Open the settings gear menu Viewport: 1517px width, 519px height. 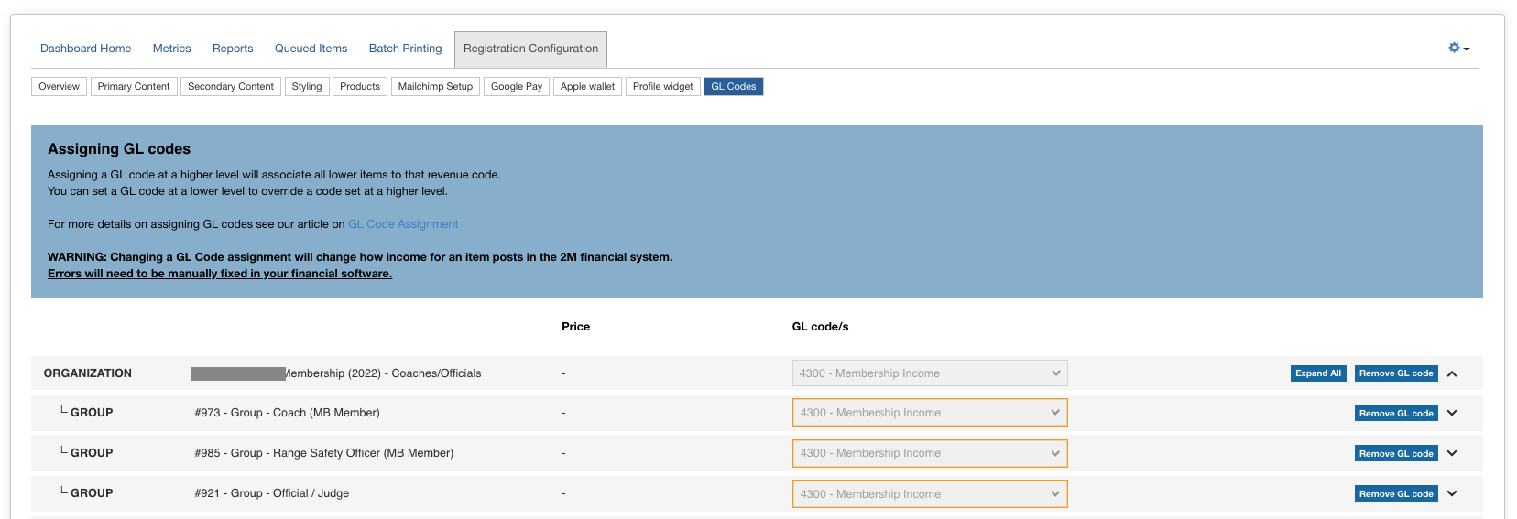tap(1457, 48)
